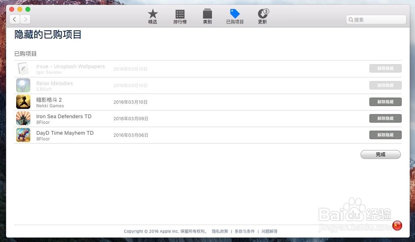
Task: Select the DayD Time Mayhem TD title
Action: coord(65,133)
